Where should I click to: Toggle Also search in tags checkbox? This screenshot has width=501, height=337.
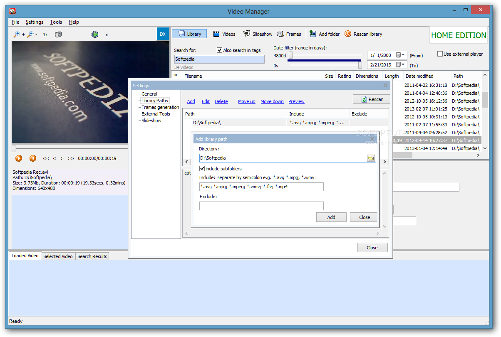point(220,50)
